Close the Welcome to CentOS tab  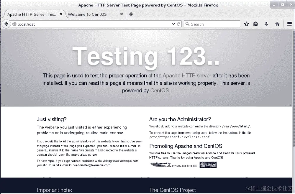(x=122, y=14)
